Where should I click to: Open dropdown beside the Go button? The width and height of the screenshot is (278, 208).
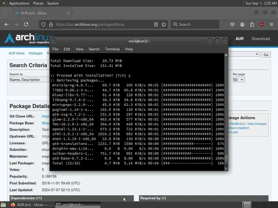[x=244, y=54]
